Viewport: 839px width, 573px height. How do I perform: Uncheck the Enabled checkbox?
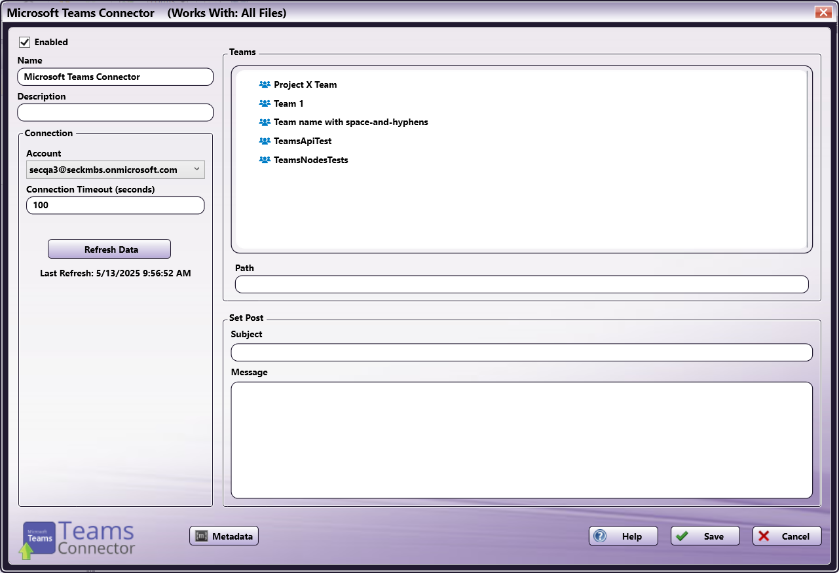click(x=25, y=42)
